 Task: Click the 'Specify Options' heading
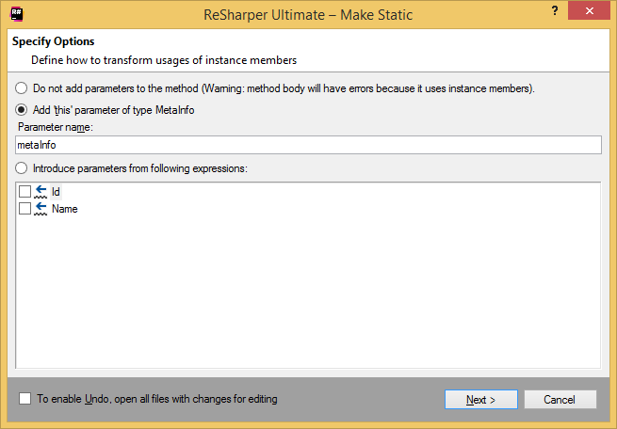click(53, 41)
